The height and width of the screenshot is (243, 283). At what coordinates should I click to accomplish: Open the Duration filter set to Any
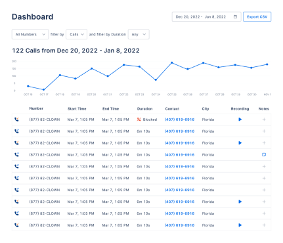pyautogui.click(x=139, y=34)
